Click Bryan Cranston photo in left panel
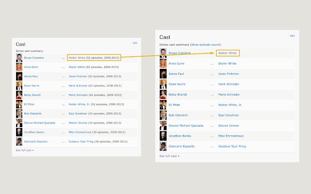This screenshot has height=194, width=311. point(19,58)
